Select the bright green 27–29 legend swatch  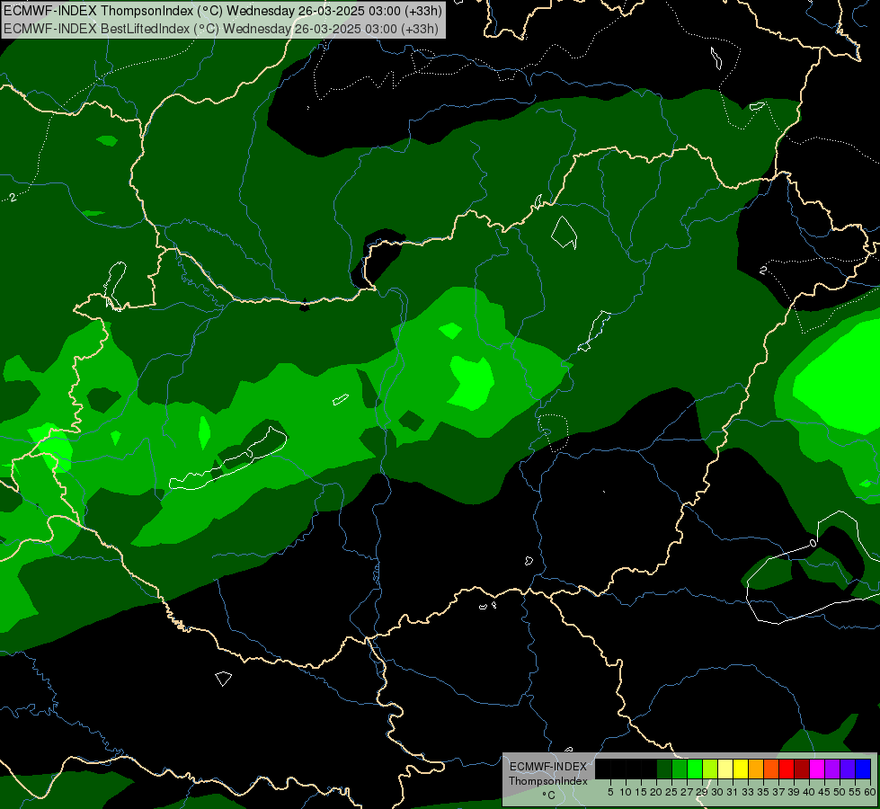click(x=695, y=769)
